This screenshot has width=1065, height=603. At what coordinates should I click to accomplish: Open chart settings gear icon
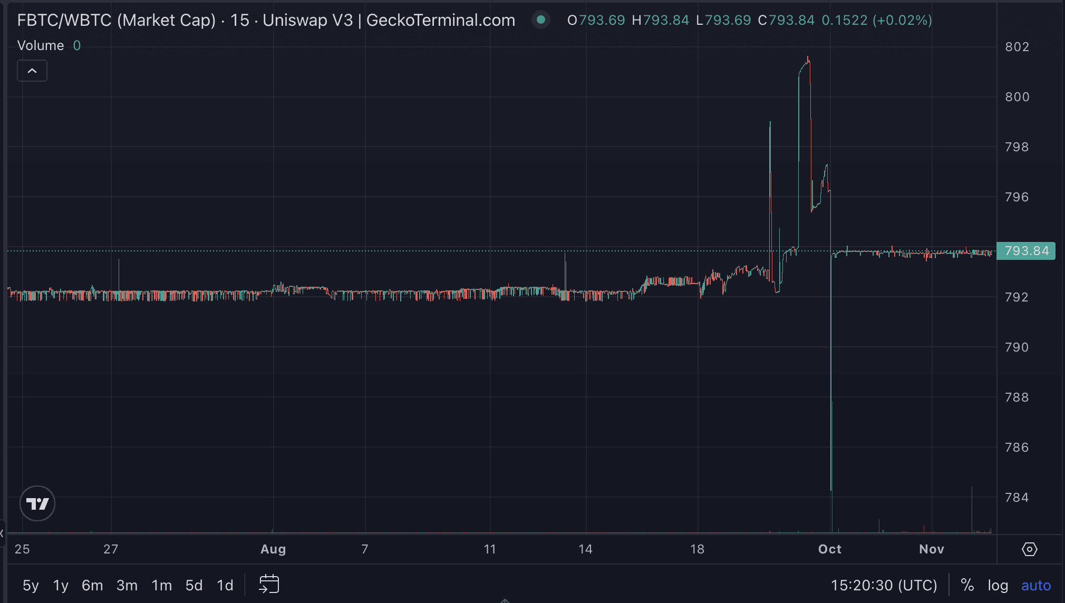(x=1029, y=549)
